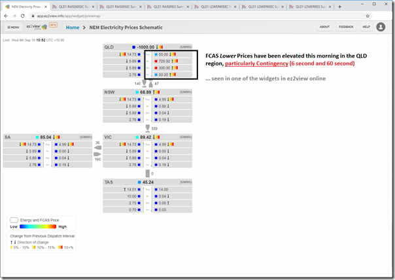Image resolution: width=395 pixels, height=280 pixels.
Task: Open the FEEDBACK button
Action: pyautogui.click(x=346, y=27)
